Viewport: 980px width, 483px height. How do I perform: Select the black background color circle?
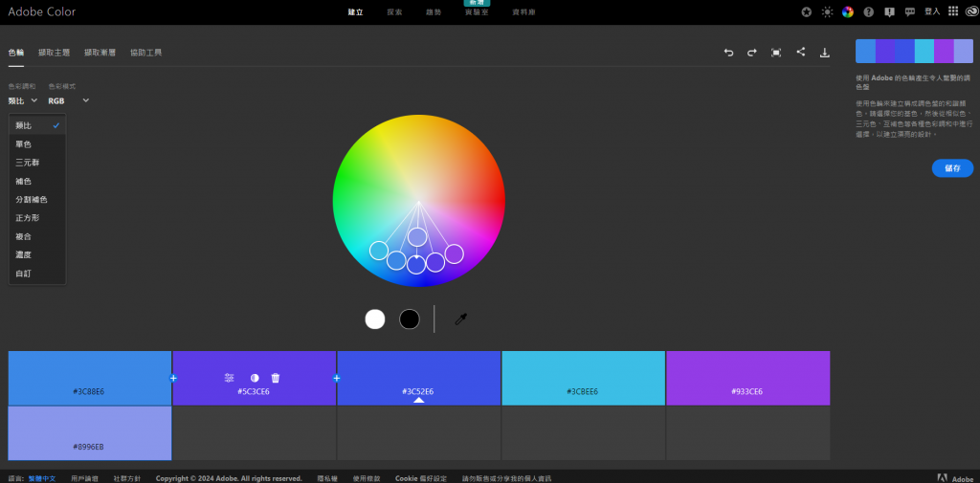click(x=410, y=319)
